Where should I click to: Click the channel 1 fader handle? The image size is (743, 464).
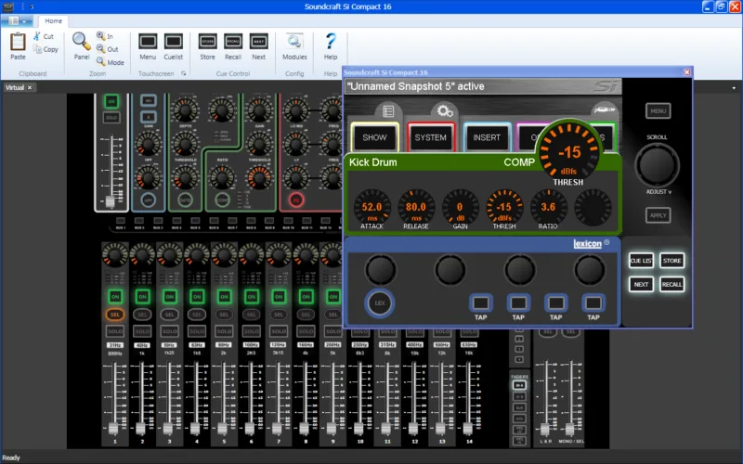coord(113,429)
